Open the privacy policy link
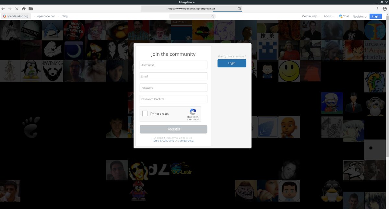 tap(187, 141)
